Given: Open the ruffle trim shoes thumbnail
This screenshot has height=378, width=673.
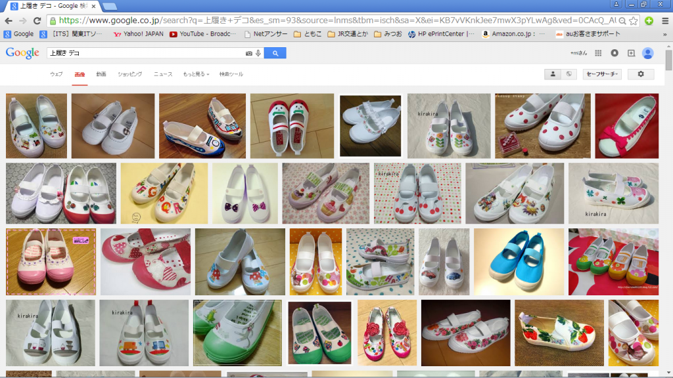Looking at the screenshot, I should 371,126.
